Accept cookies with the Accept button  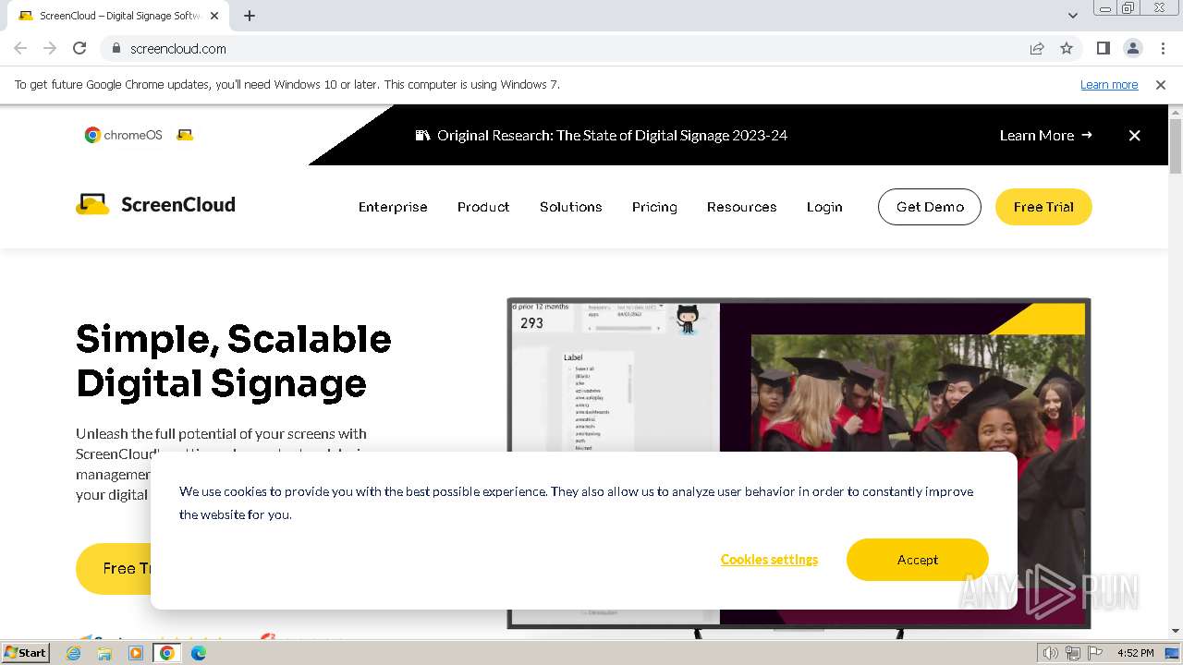click(x=918, y=560)
